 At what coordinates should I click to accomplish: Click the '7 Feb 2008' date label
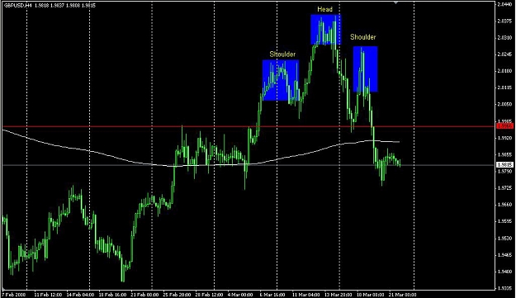[x=14, y=295]
